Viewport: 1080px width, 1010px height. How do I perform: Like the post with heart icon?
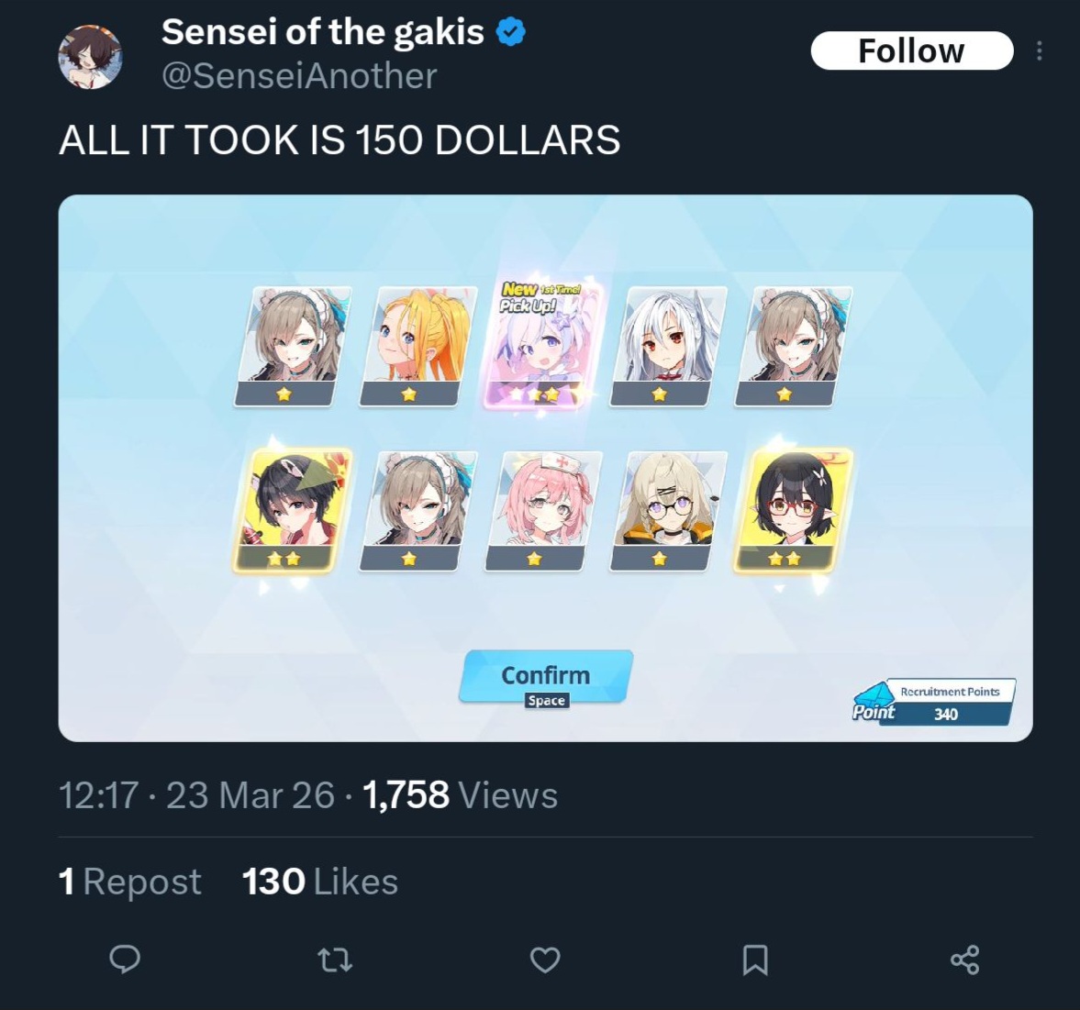tap(545, 960)
